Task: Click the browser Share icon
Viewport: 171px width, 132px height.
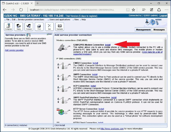Action: [x=159, y=10]
